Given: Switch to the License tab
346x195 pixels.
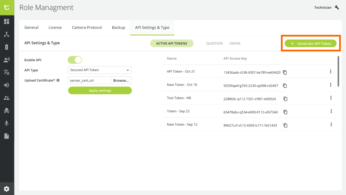Looking at the screenshot, I should click(x=55, y=27).
